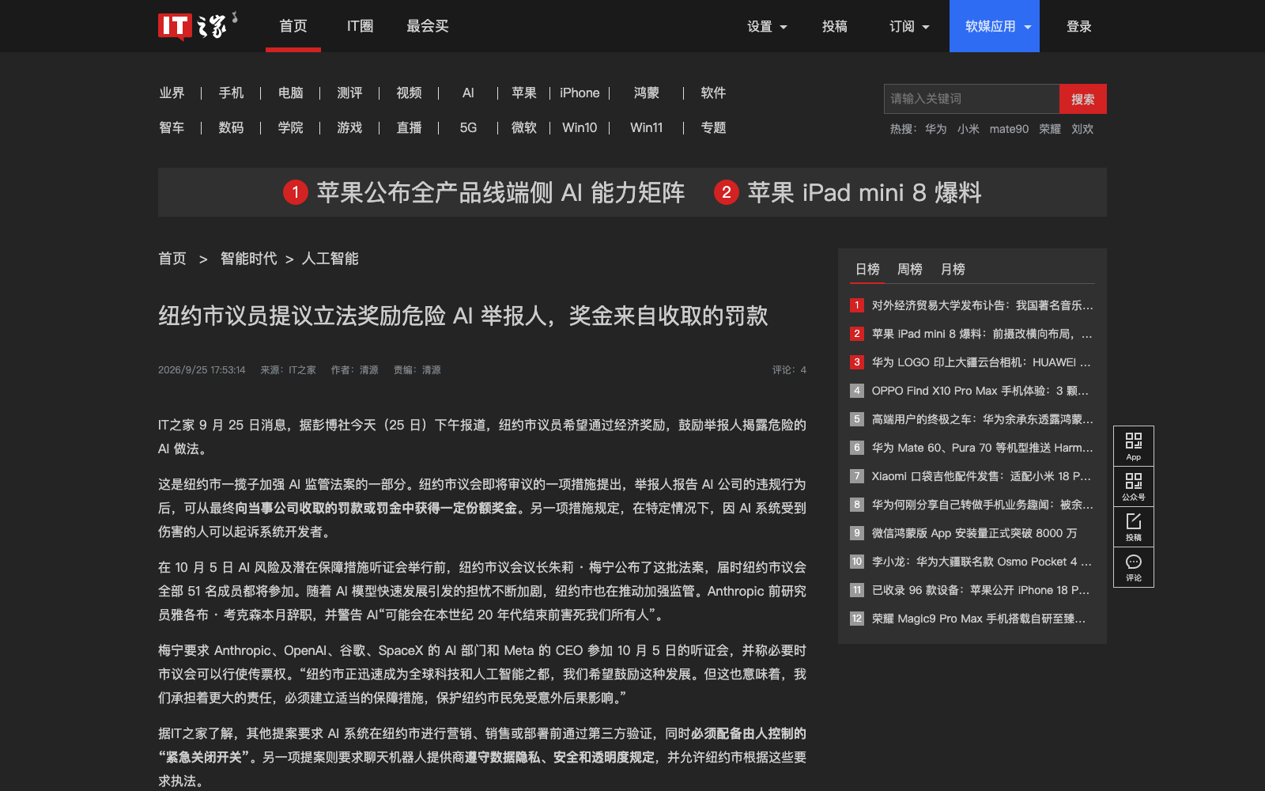Open ranked article 7 Xiaomi 口袋吉他配件
1265x791 pixels.
click(x=981, y=476)
